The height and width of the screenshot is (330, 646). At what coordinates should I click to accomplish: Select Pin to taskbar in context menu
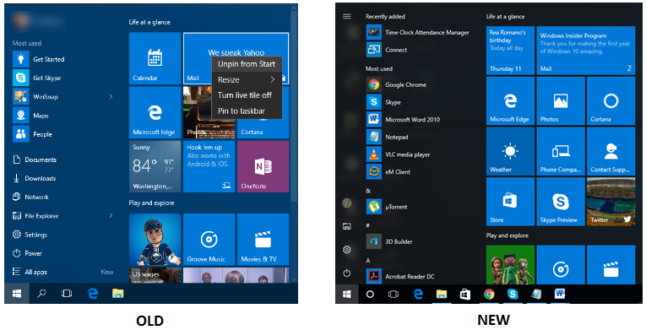click(x=247, y=111)
